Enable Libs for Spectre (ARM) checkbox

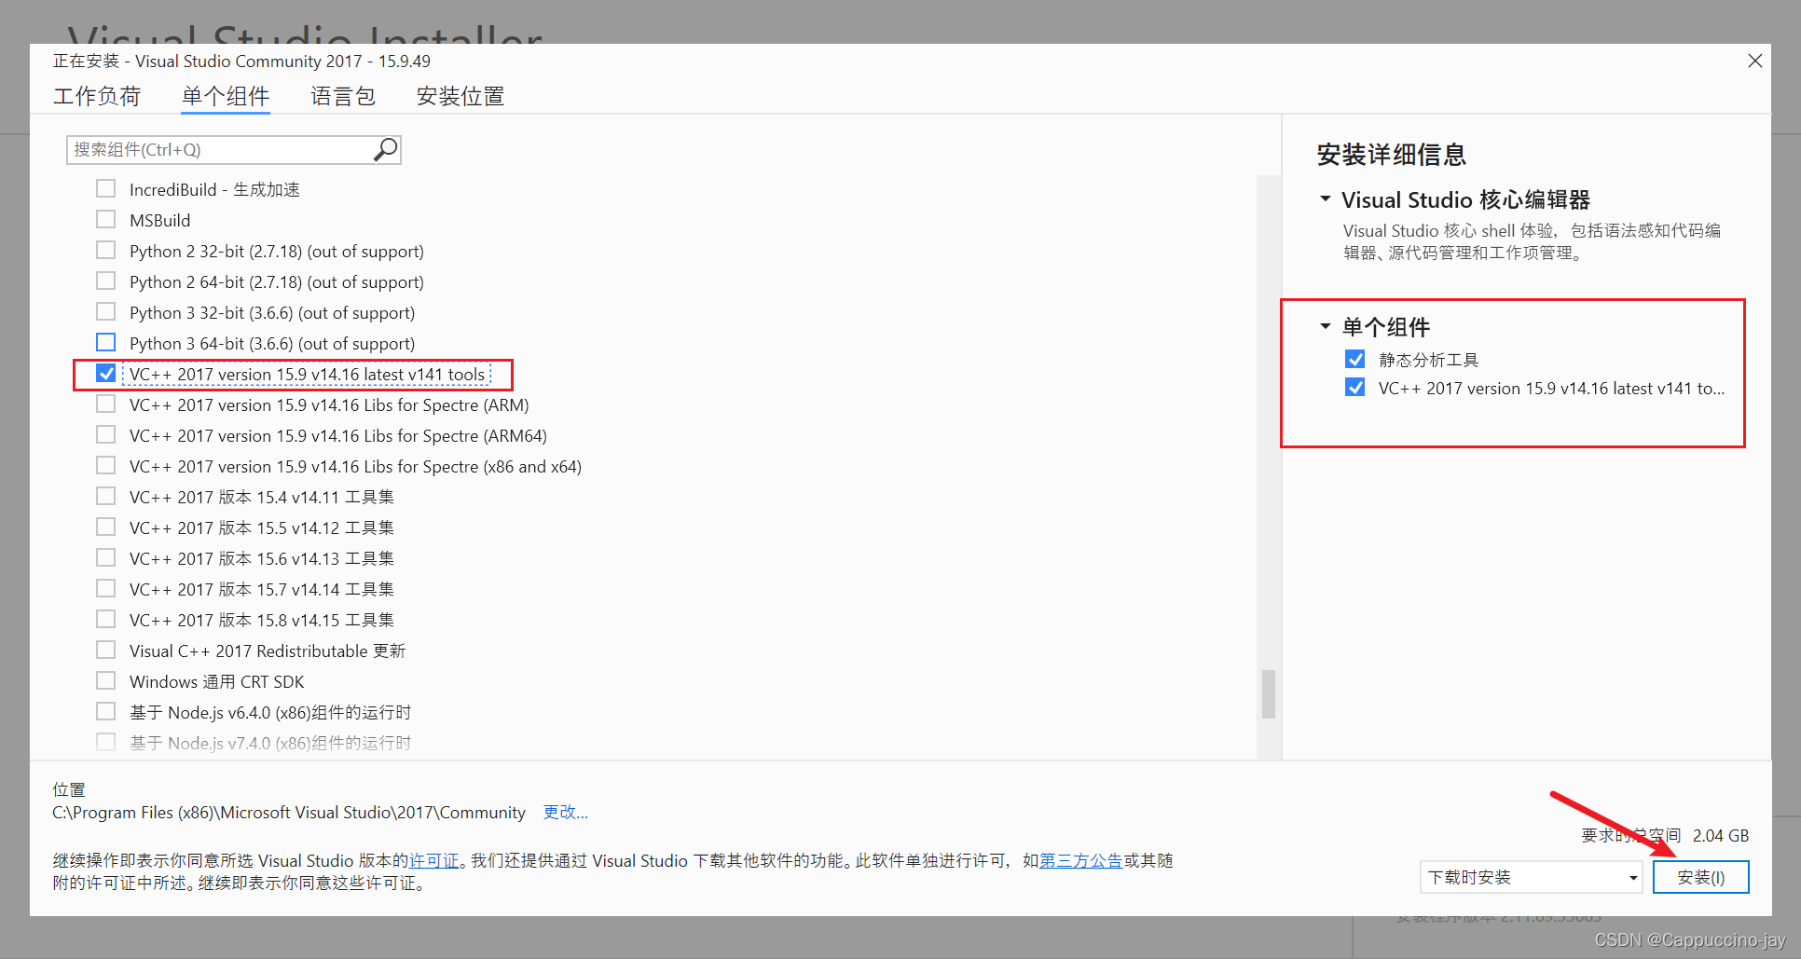click(x=106, y=404)
